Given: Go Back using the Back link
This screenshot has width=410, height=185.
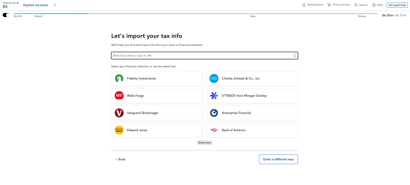Looking at the screenshot, I should click(121, 159).
